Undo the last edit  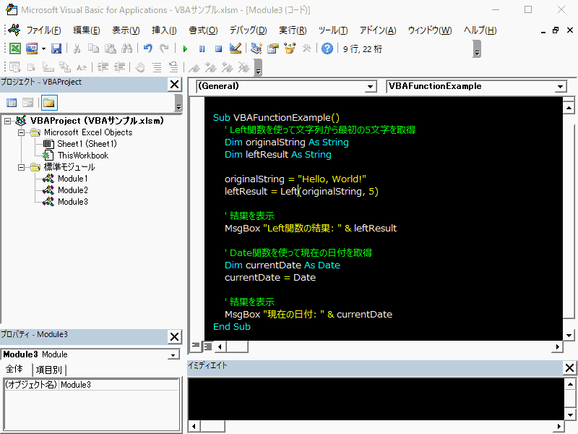(x=148, y=48)
